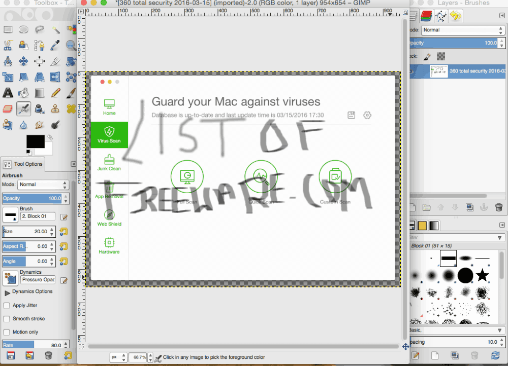
Task: Select the Ellipse Select tool
Action: tap(23, 30)
